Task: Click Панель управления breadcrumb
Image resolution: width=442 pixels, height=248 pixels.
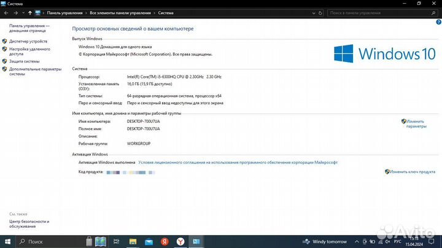Action: pos(65,13)
